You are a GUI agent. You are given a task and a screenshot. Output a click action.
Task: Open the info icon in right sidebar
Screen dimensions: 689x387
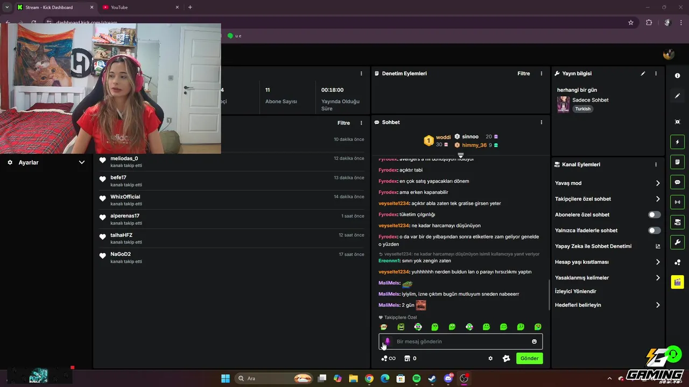pyautogui.click(x=677, y=76)
